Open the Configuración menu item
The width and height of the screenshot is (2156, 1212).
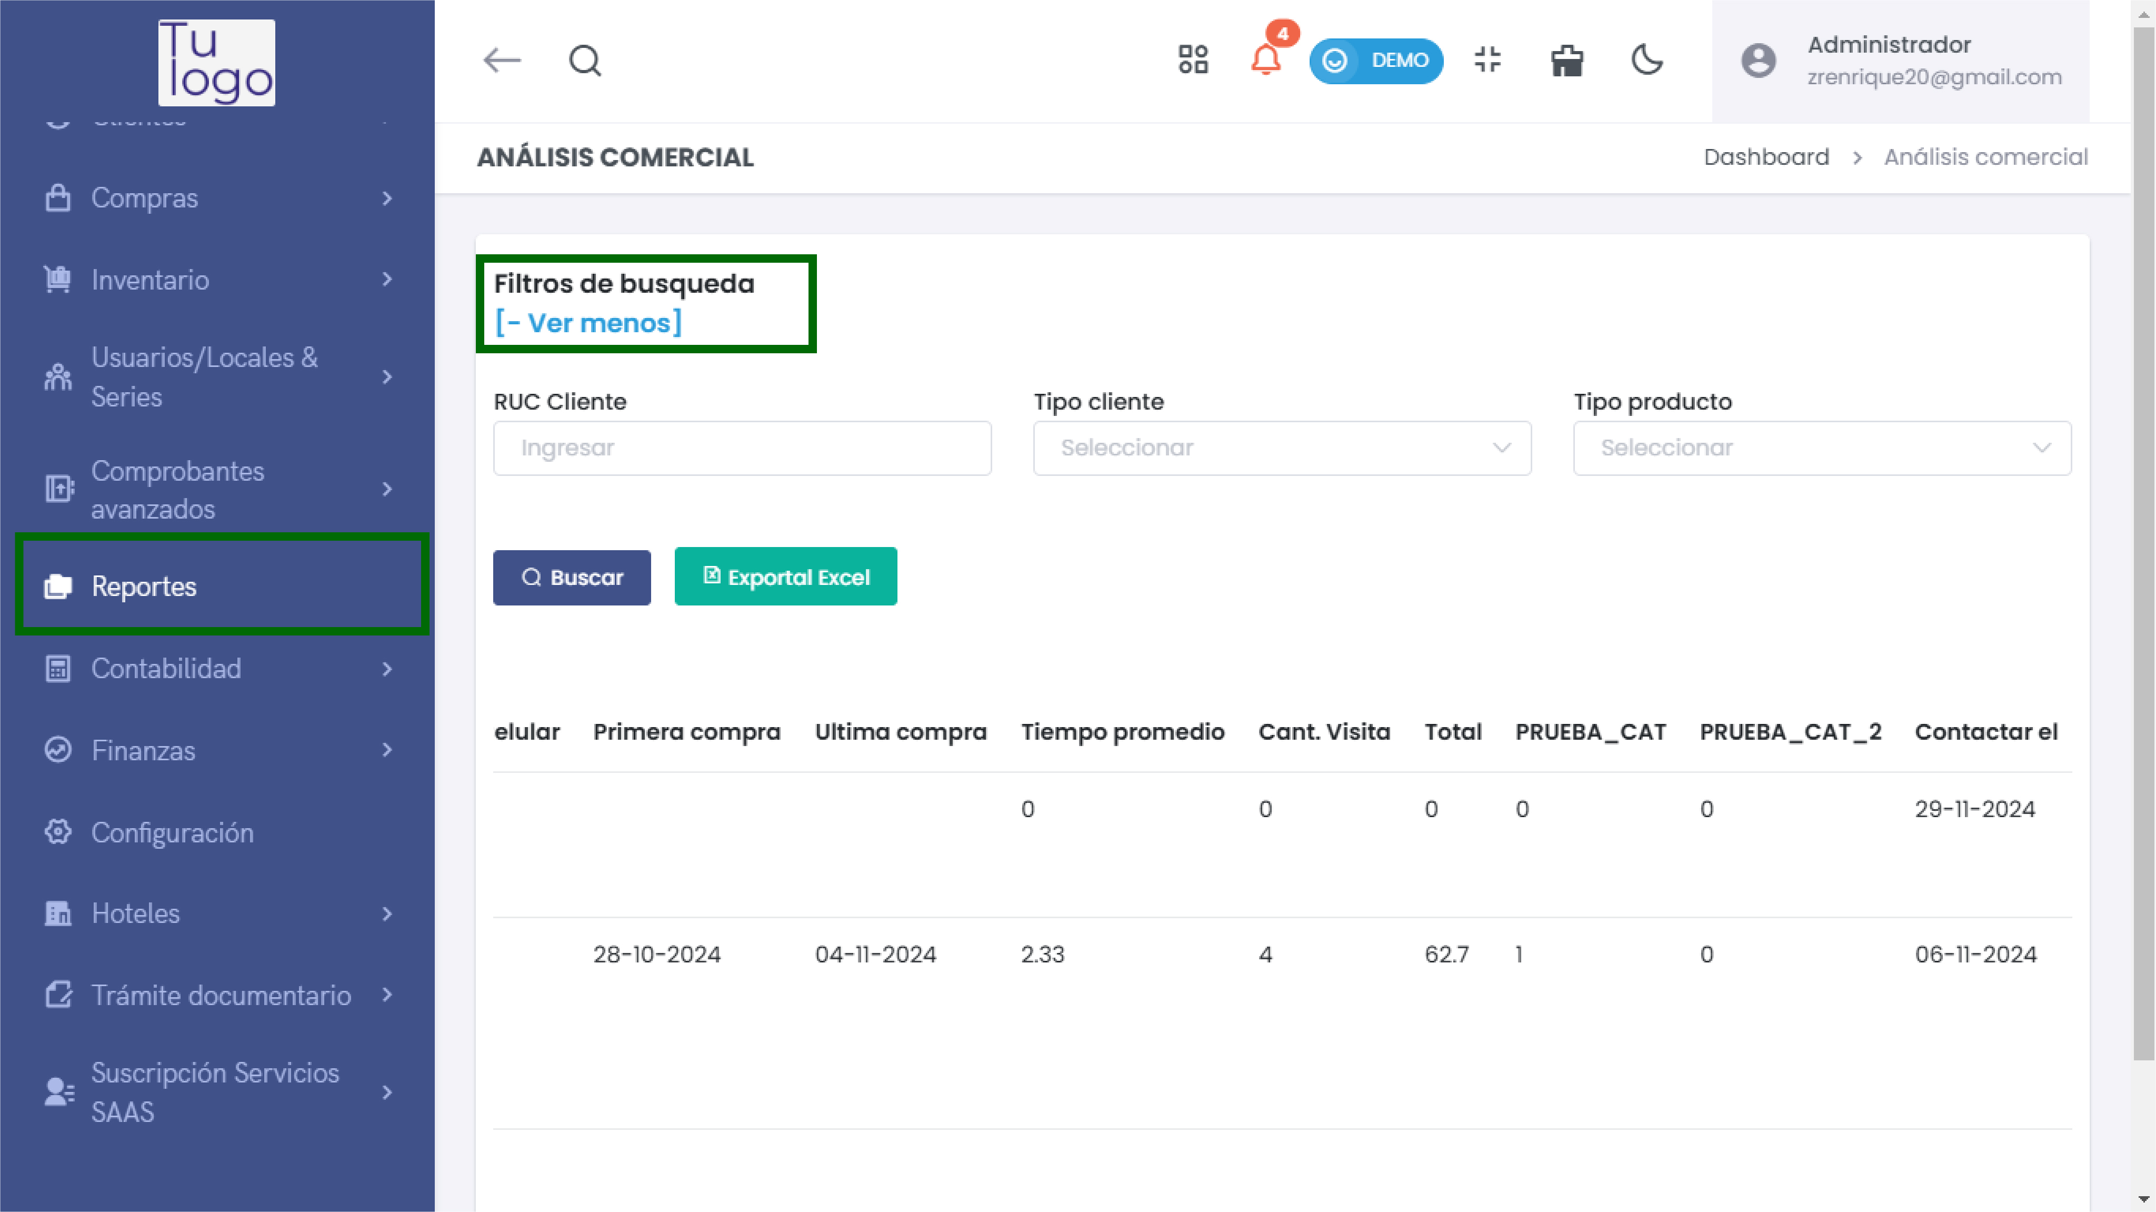point(217,833)
